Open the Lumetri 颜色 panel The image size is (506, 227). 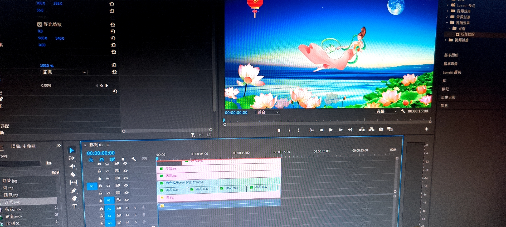click(452, 72)
